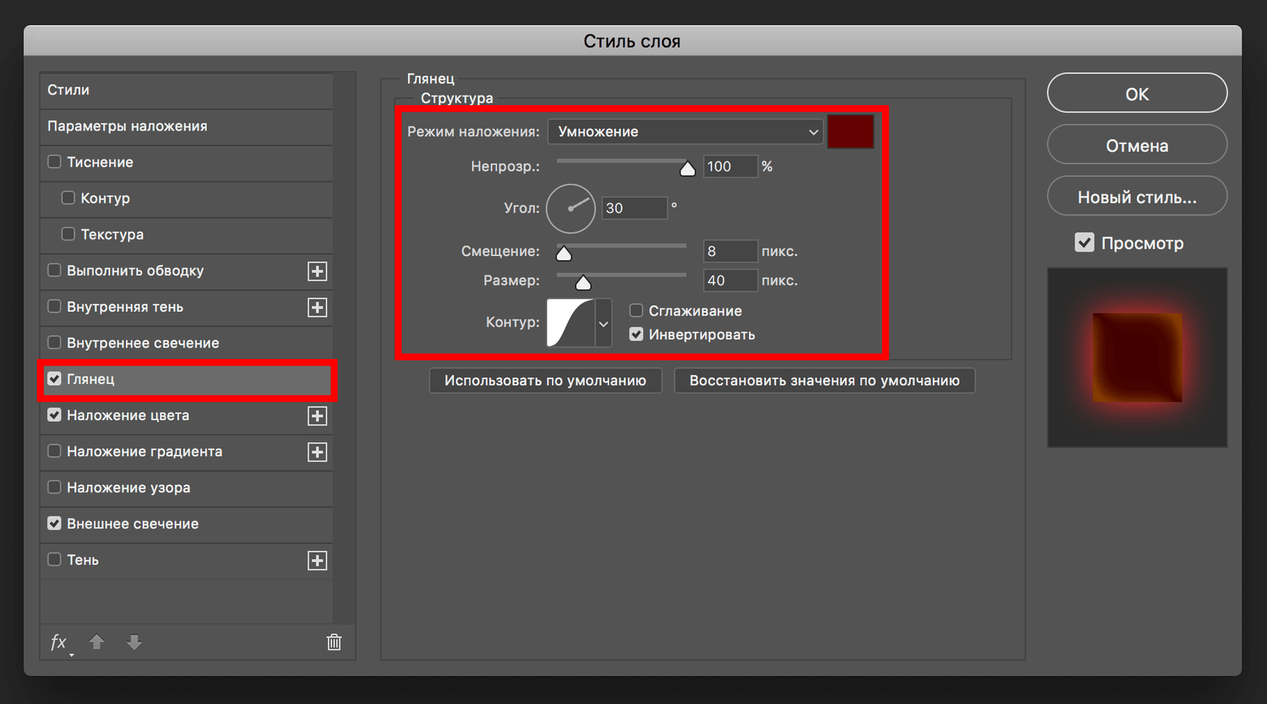1267x704 pixels.
Task: Open the Режим наложения blend mode dropdown
Action: [x=686, y=132]
